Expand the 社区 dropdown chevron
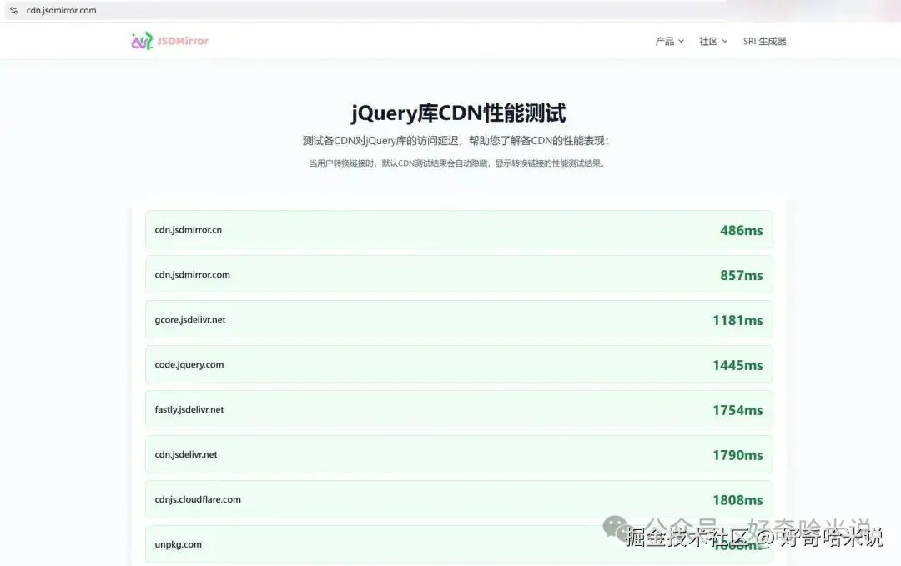901x566 pixels. coord(725,42)
